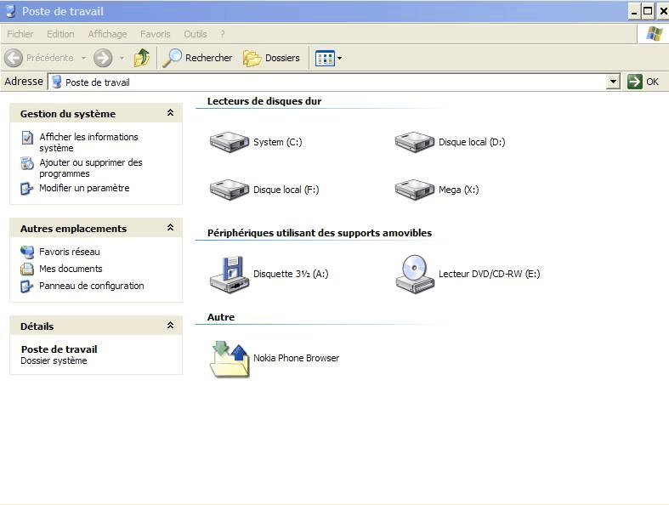Open the address bar dropdown arrow
The width and height of the screenshot is (669, 505).
click(x=613, y=82)
